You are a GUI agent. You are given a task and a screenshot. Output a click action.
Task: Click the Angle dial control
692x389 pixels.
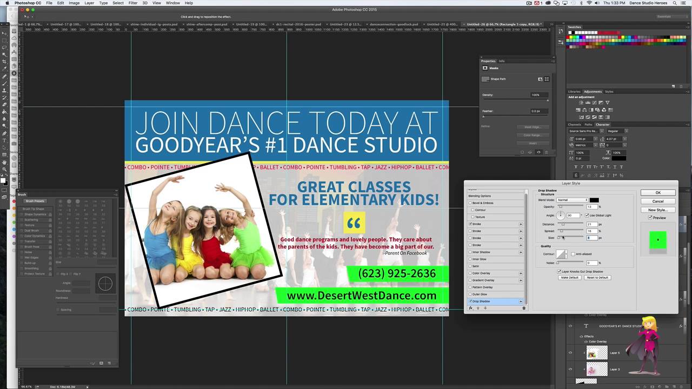point(561,215)
